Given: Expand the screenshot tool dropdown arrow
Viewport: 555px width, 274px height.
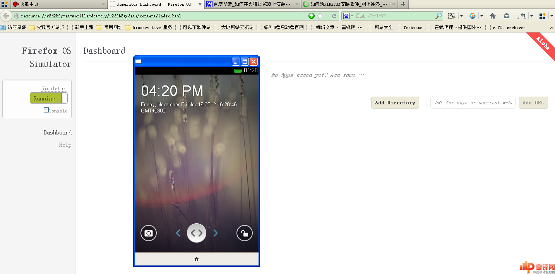Looking at the screenshot, I should click(x=461, y=16).
